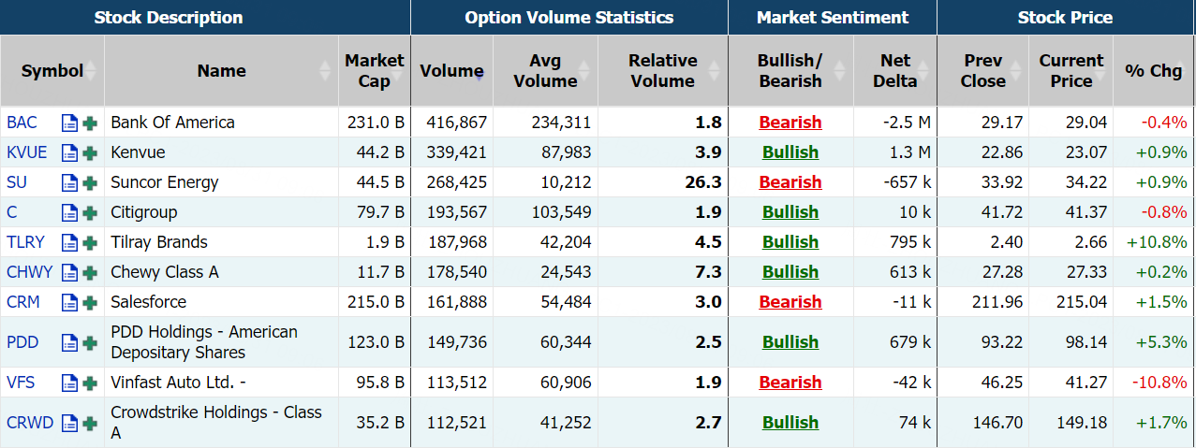Select Tilray Brands +10.8% change value
Viewport: 1196px width, 448px height.
[x=1157, y=242]
